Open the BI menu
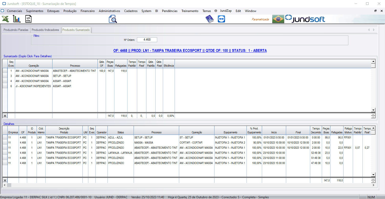 click(x=157, y=11)
